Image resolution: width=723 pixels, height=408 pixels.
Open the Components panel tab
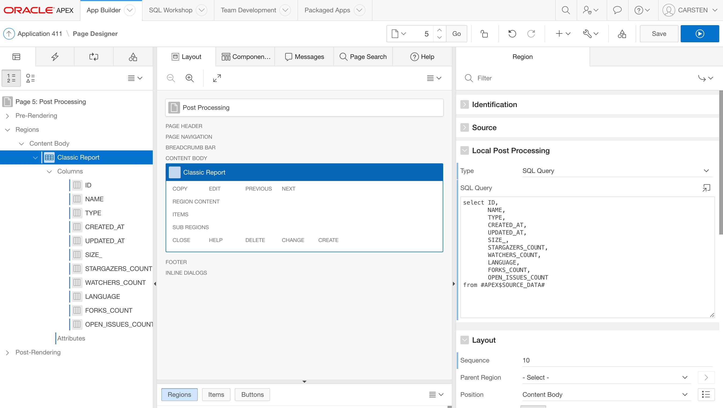click(x=246, y=56)
